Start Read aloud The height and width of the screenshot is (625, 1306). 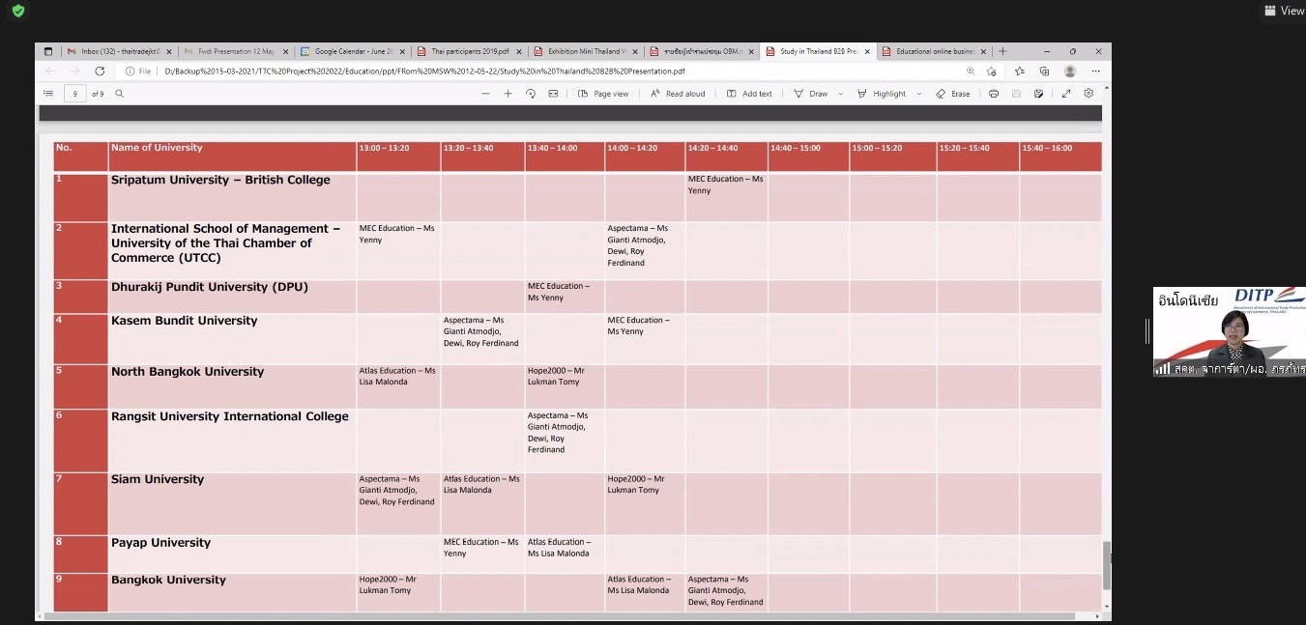[678, 94]
